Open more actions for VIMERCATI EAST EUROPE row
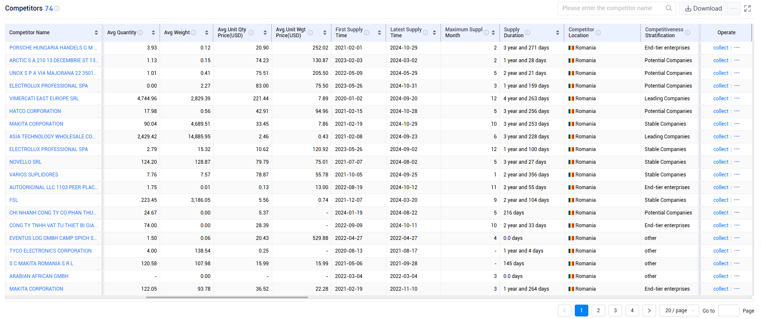The height and width of the screenshot is (319, 761). pos(737,98)
